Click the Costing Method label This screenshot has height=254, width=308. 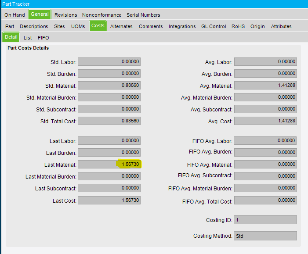[213, 236]
